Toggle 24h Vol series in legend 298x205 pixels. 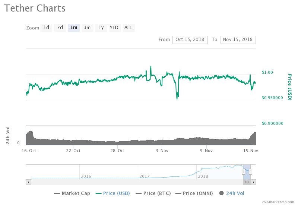tap(232, 193)
